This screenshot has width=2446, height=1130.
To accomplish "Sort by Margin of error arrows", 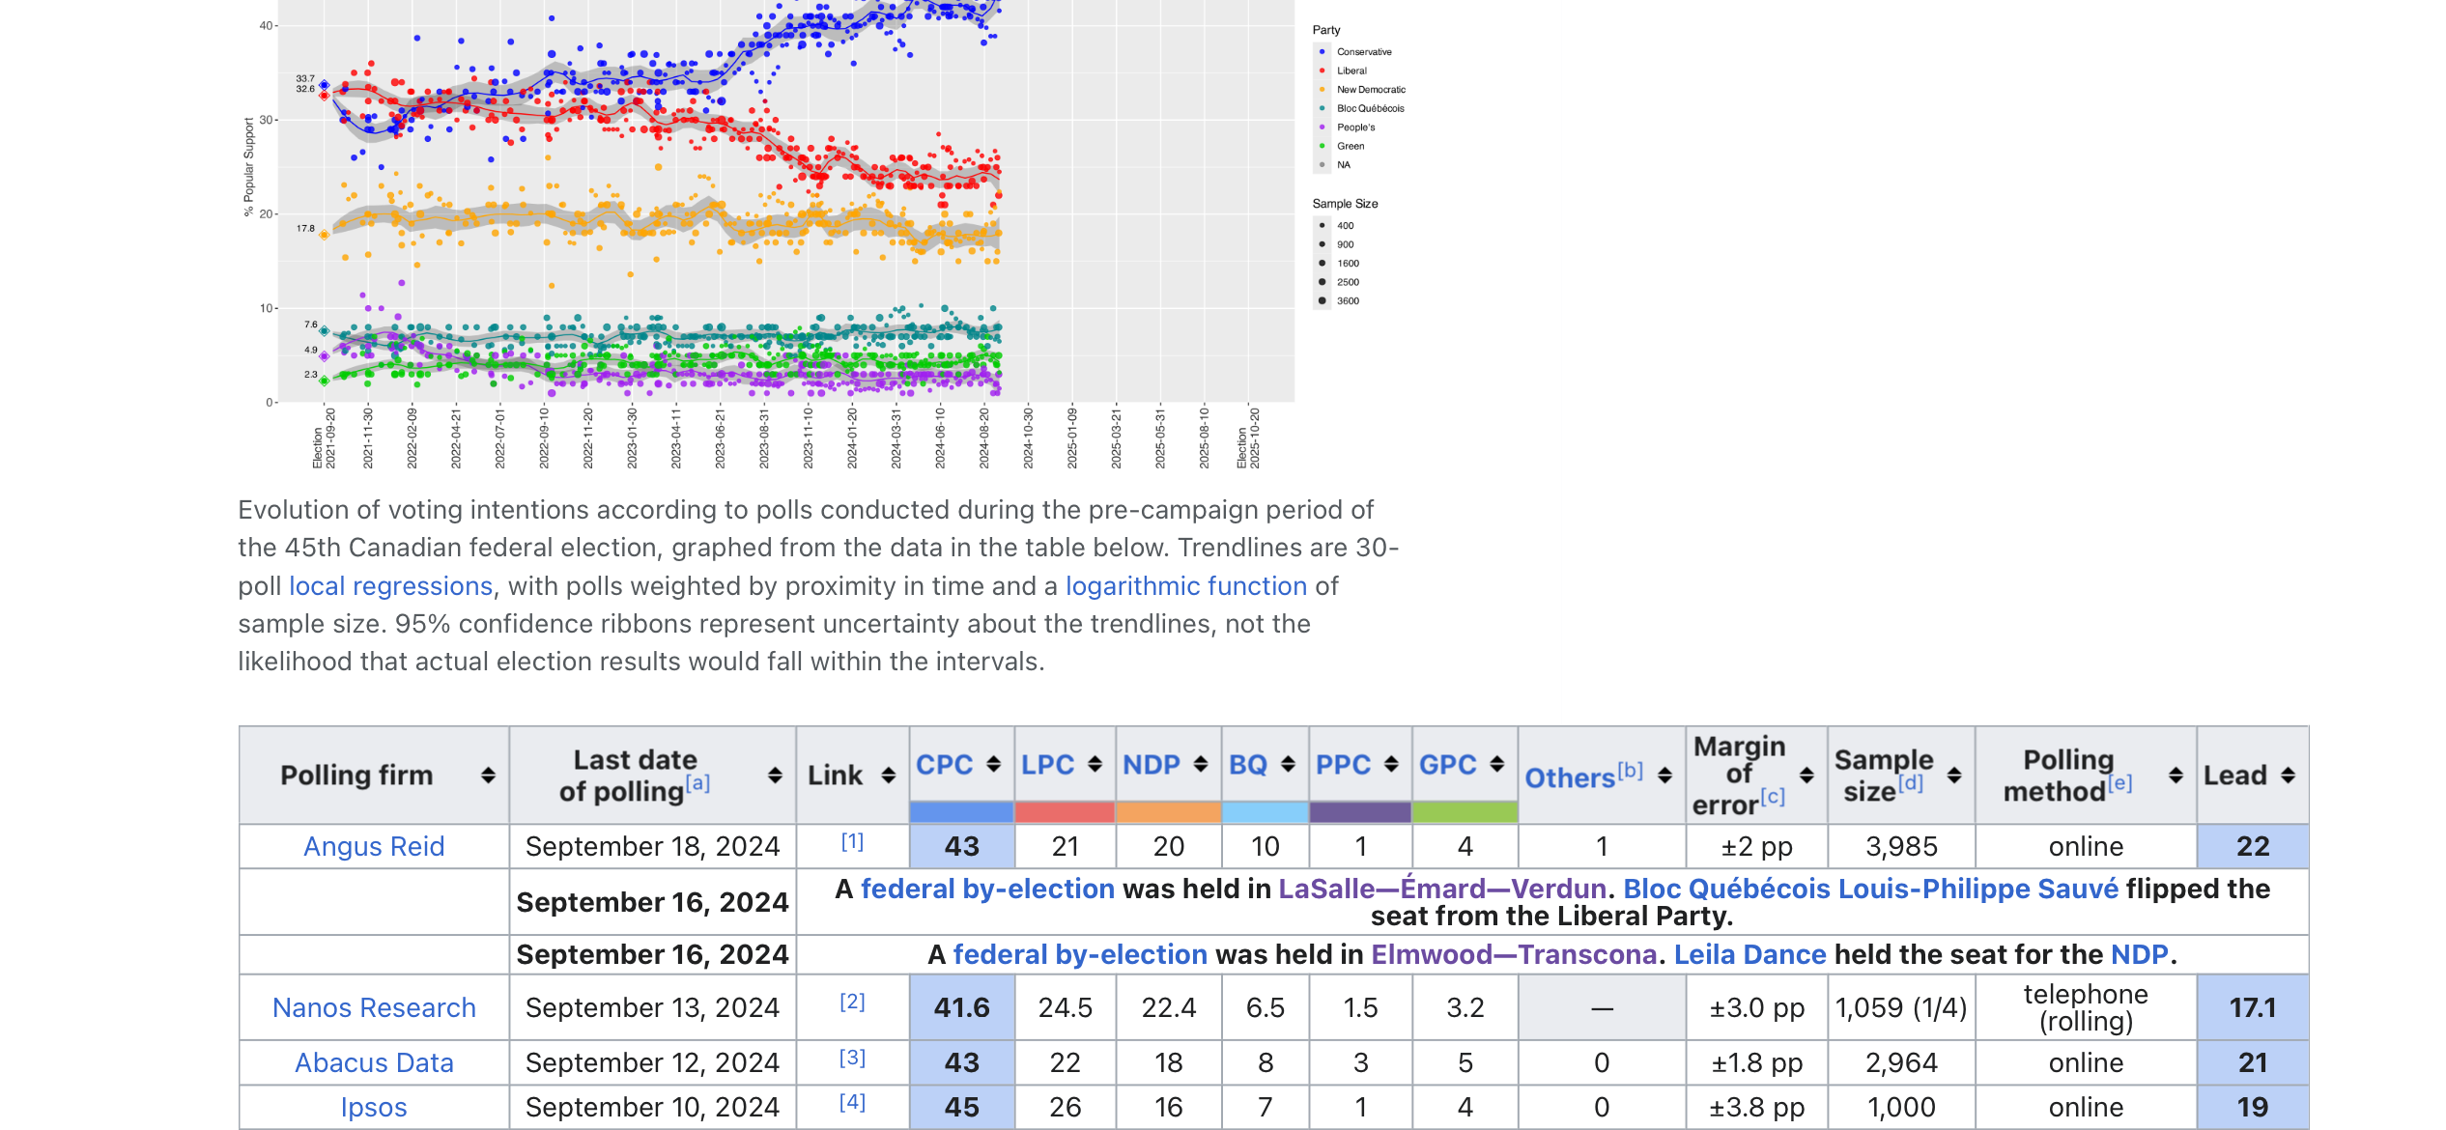I will tap(1806, 776).
